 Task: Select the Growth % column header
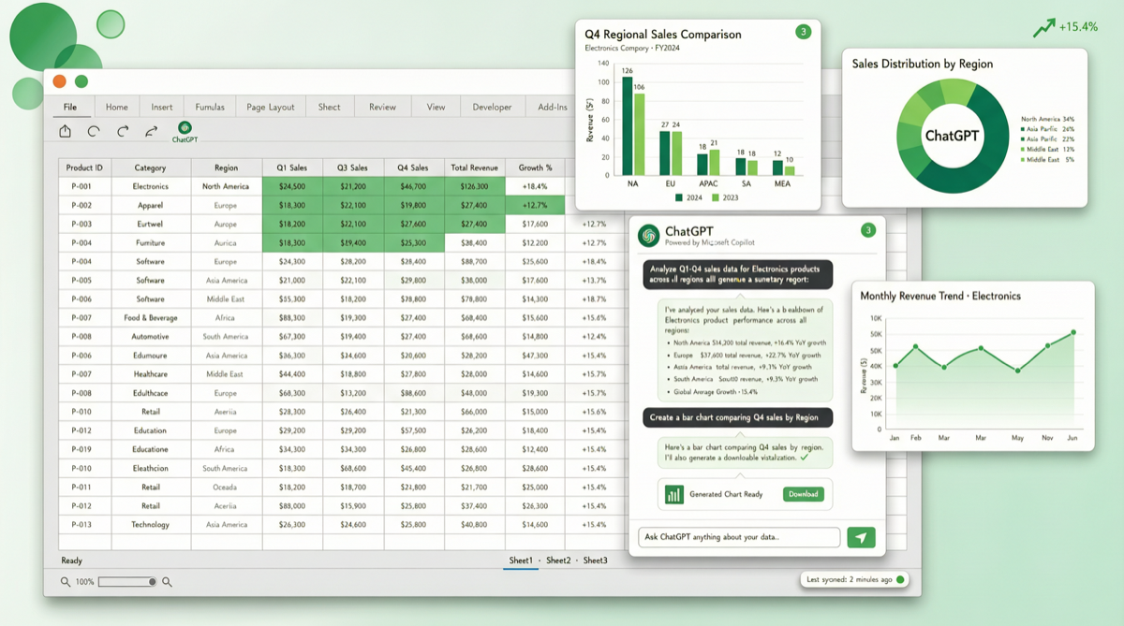[x=535, y=167]
